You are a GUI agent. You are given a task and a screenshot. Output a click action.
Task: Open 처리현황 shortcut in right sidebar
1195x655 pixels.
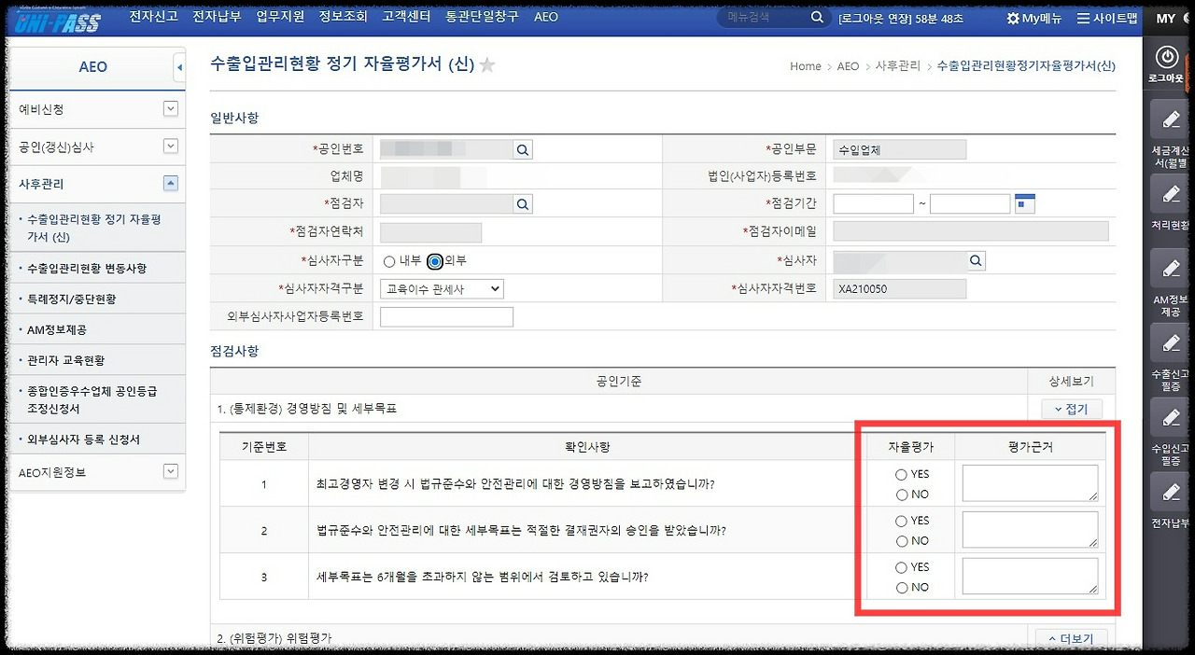coord(1169,194)
